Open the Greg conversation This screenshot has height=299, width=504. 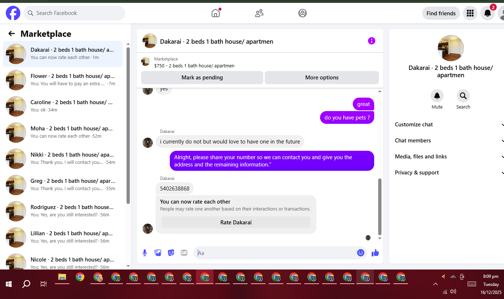point(63,185)
